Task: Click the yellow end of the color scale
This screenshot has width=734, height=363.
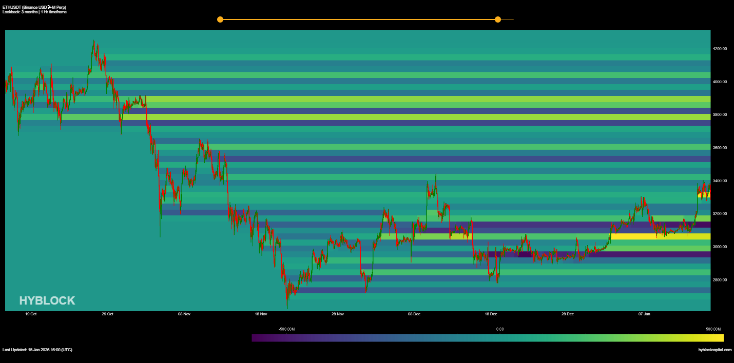Action: [x=719, y=338]
